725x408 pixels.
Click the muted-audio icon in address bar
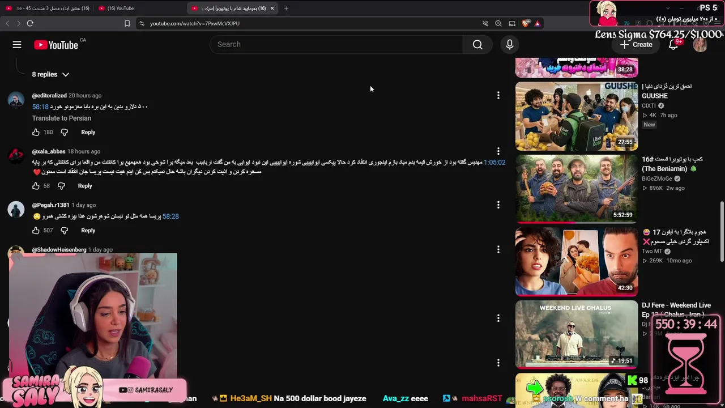(485, 23)
